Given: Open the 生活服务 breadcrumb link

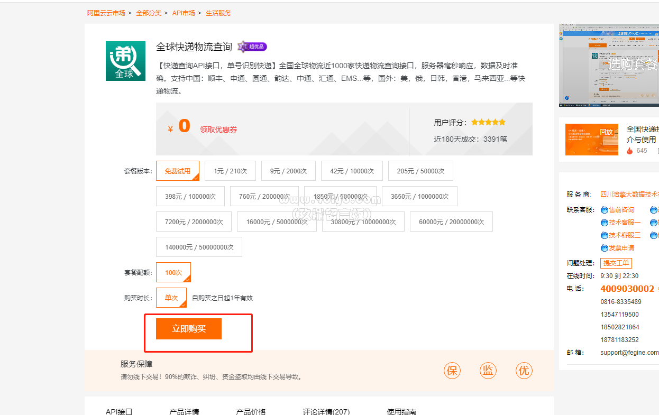Looking at the screenshot, I should pyautogui.click(x=218, y=13).
